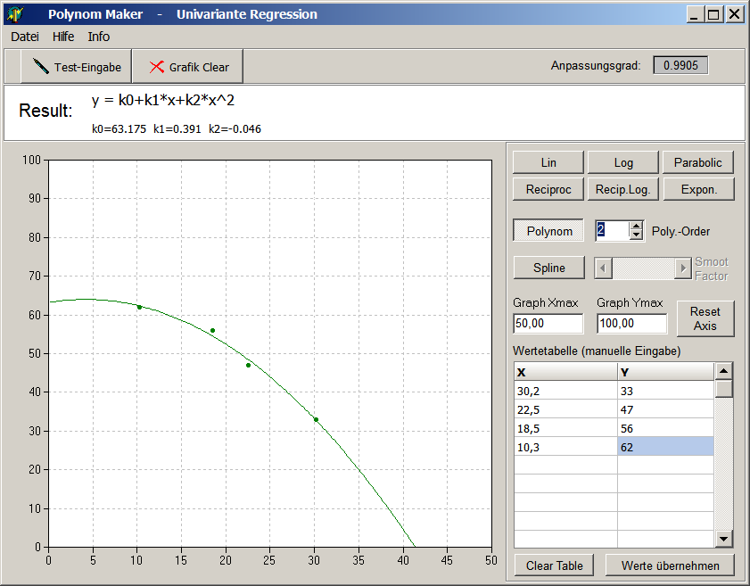Screen dimensions: 750x586
Task: Choose Parabolic regression
Action: tap(698, 162)
